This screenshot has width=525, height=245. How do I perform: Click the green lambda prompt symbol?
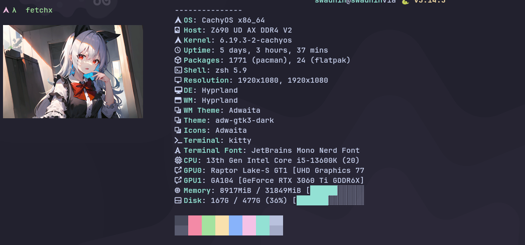click(14, 10)
